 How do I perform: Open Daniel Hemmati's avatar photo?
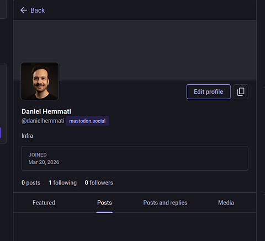[x=40, y=81]
